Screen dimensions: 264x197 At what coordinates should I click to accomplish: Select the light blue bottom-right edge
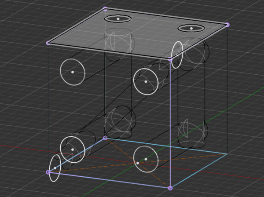pyautogui.click(x=199, y=171)
